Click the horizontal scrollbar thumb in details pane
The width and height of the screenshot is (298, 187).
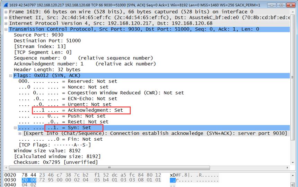point(109,168)
